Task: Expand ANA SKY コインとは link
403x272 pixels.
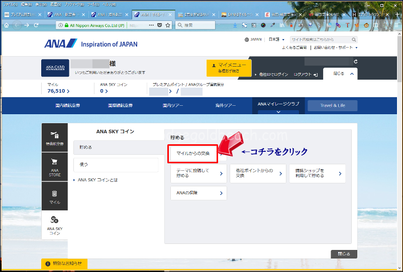Action: [97, 180]
